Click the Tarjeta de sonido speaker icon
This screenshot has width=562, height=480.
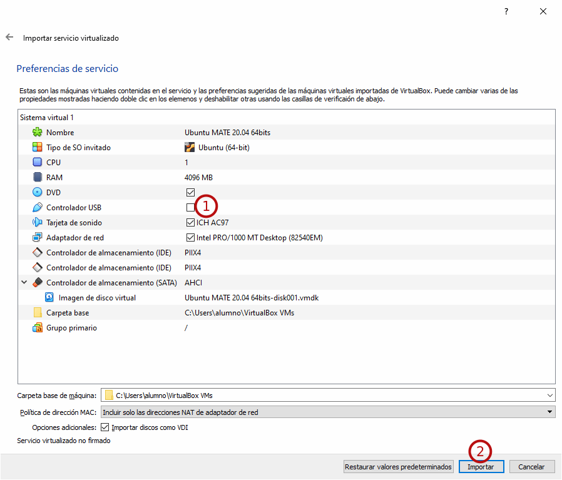pos(38,223)
